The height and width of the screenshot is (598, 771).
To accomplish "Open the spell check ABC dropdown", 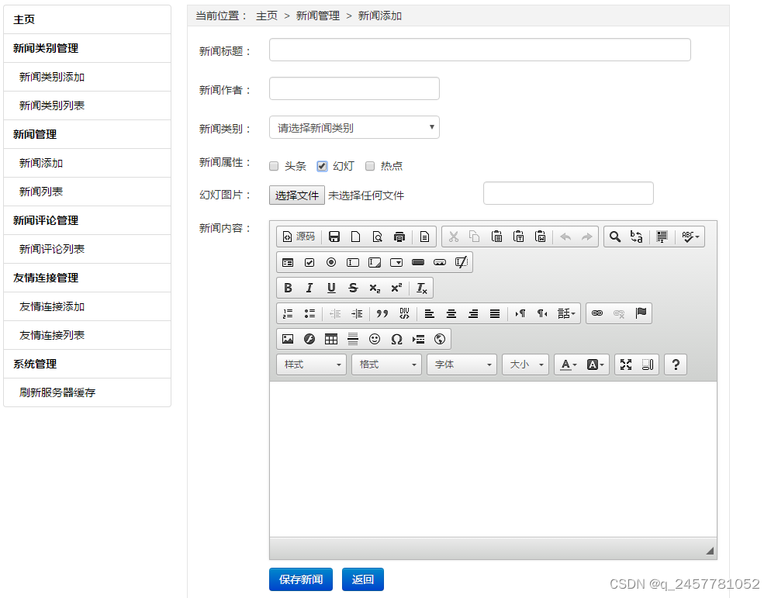I will tap(690, 237).
